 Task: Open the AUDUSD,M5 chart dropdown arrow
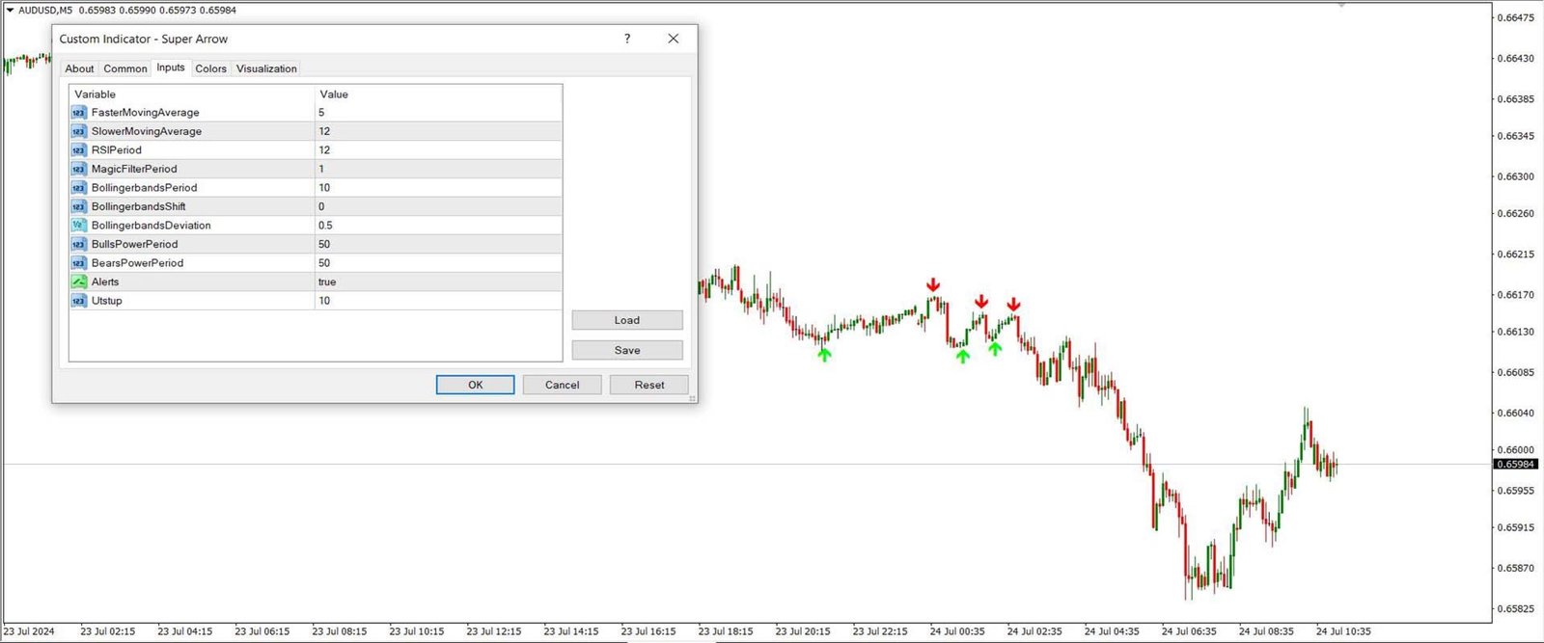click(10, 11)
